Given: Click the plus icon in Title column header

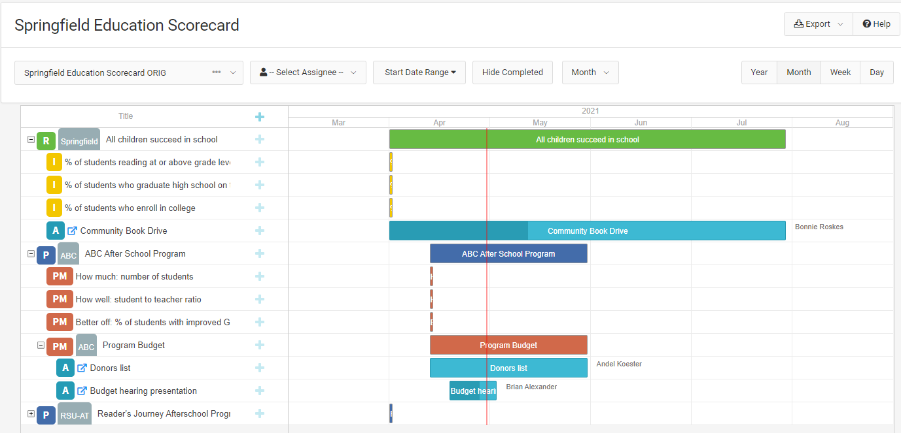Looking at the screenshot, I should pos(260,117).
